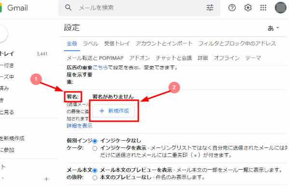Open settings gear icon
Image resolution: width=289 pixels, height=187 pixels.
248,8
